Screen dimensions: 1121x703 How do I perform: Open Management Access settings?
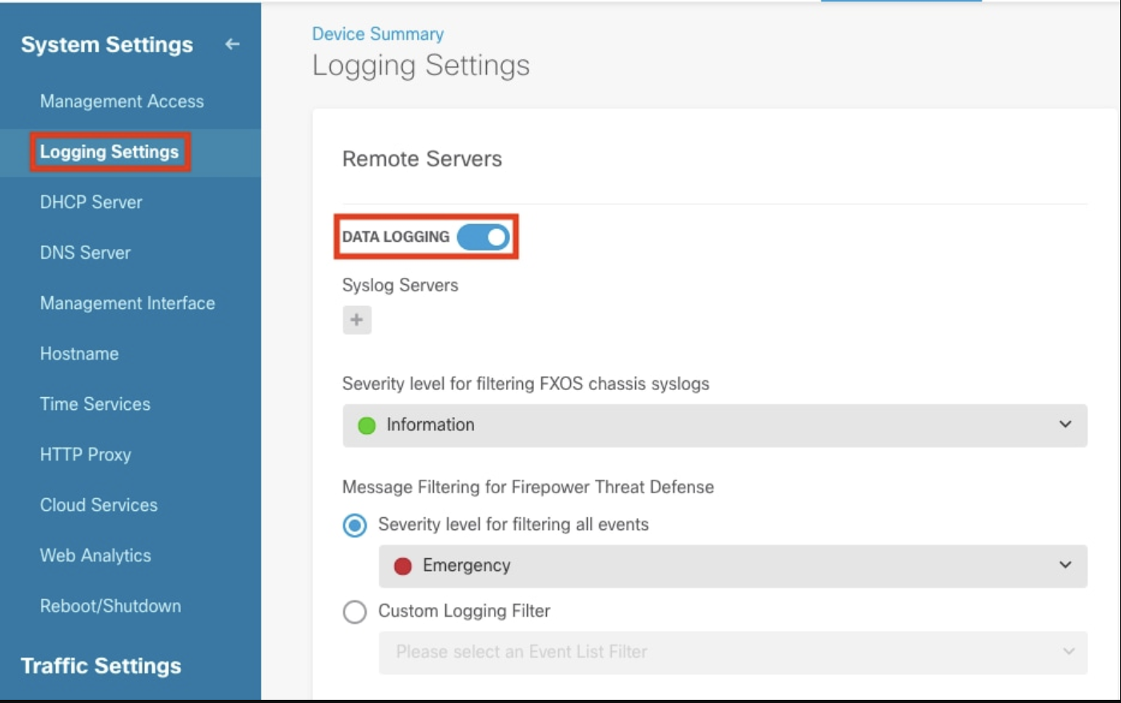122,102
